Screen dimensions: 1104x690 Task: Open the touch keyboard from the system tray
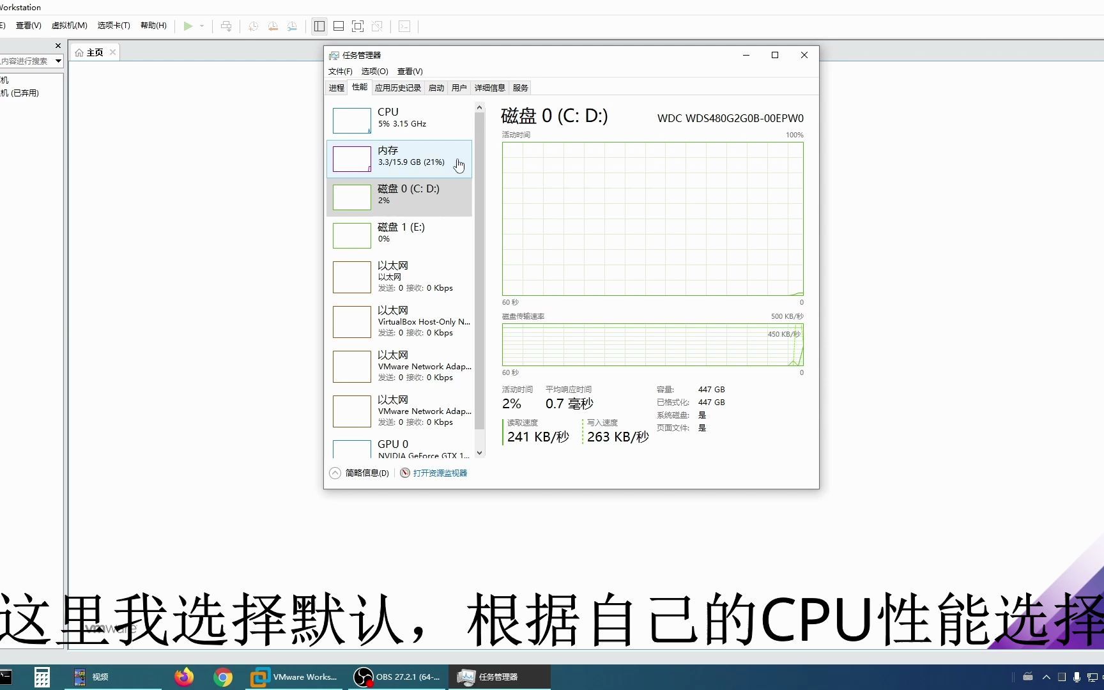pyautogui.click(x=1028, y=677)
